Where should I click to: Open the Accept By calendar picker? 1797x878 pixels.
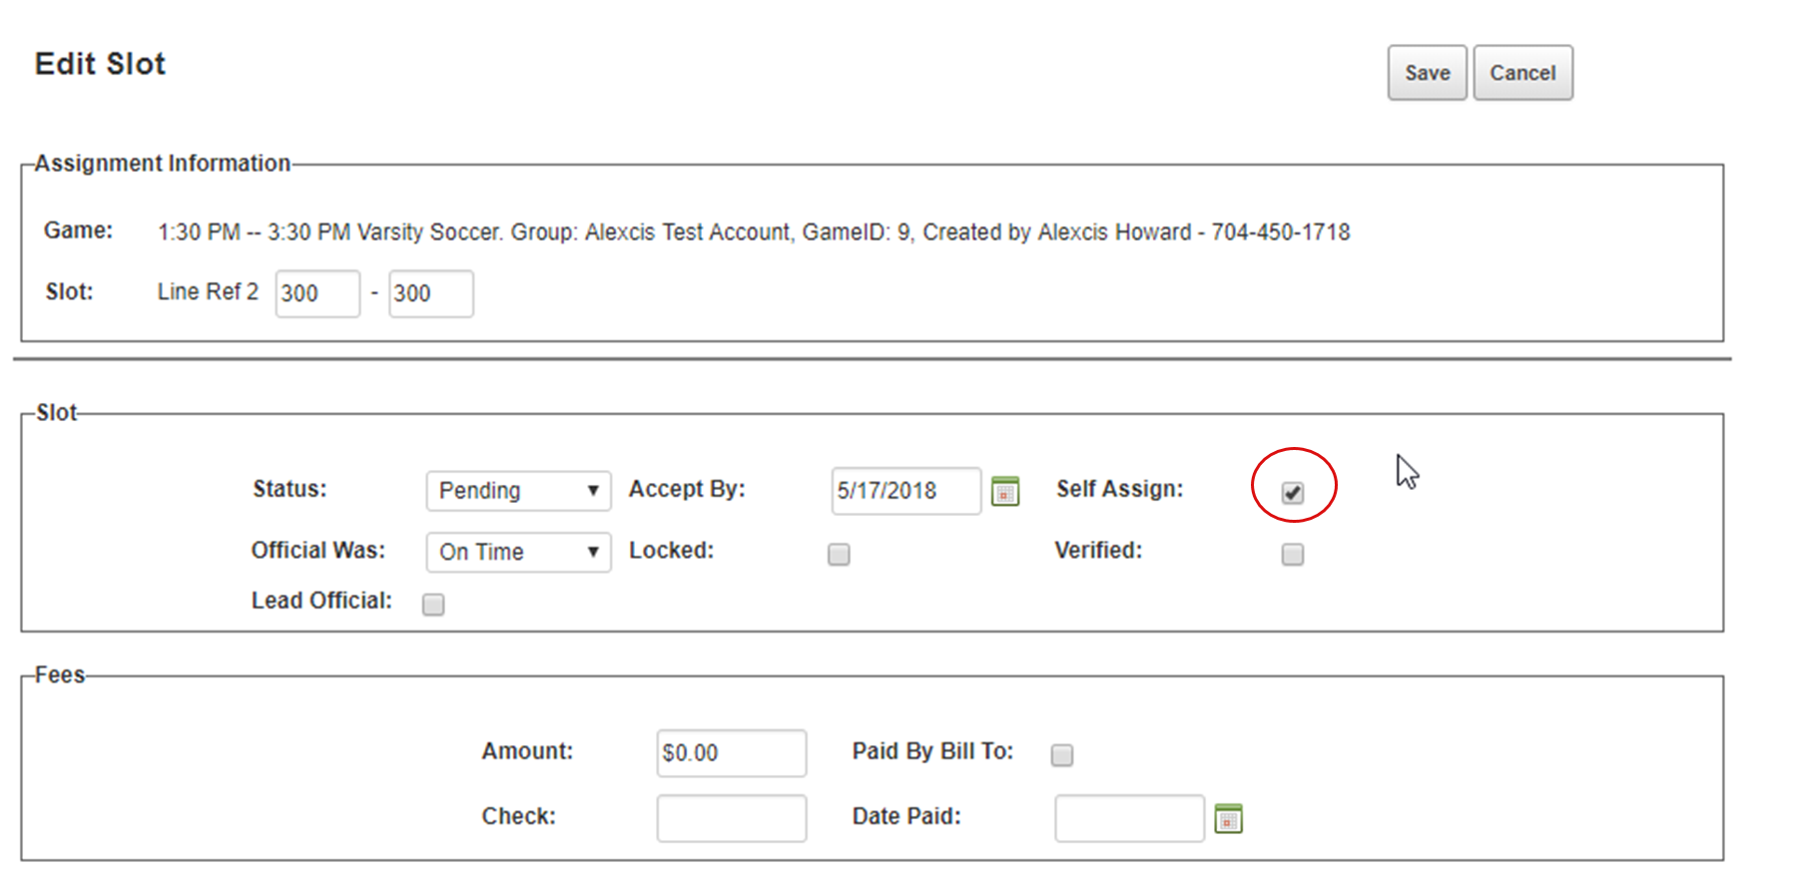pyautogui.click(x=1005, y=491)
